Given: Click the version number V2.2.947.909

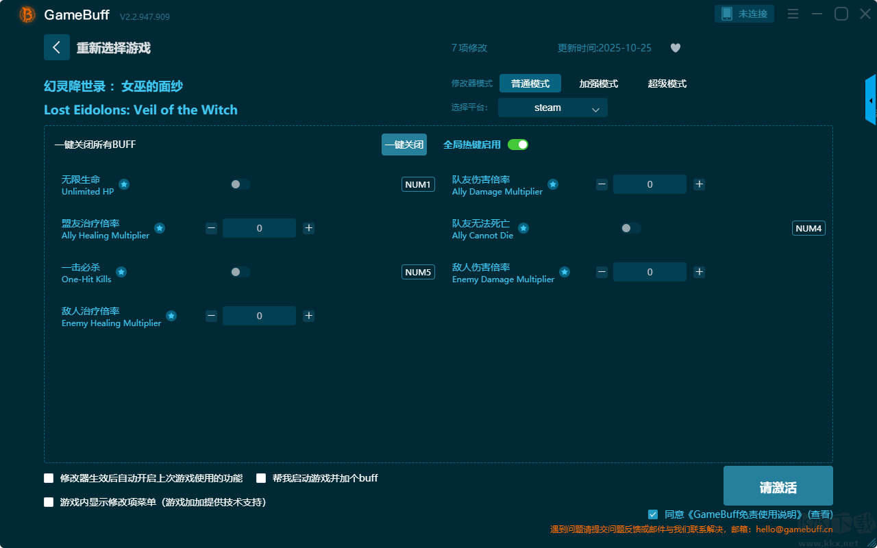Looking at the screenshot, I should 145,16.
